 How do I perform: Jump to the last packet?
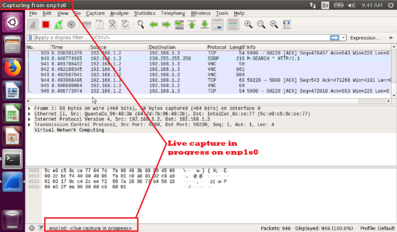click(x=204, y=25)
